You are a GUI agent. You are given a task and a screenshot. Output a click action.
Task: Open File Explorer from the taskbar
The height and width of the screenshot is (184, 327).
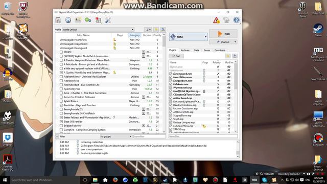pyautogui.click(x=95, y=180)
